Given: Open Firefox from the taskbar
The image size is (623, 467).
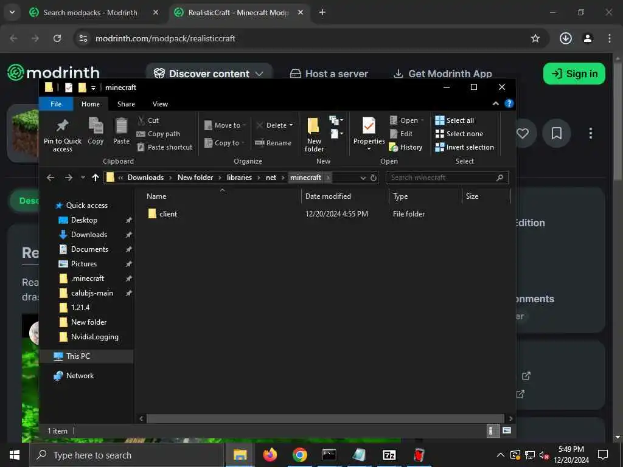Looking at the screenshot, I should (x=270, y=455).
